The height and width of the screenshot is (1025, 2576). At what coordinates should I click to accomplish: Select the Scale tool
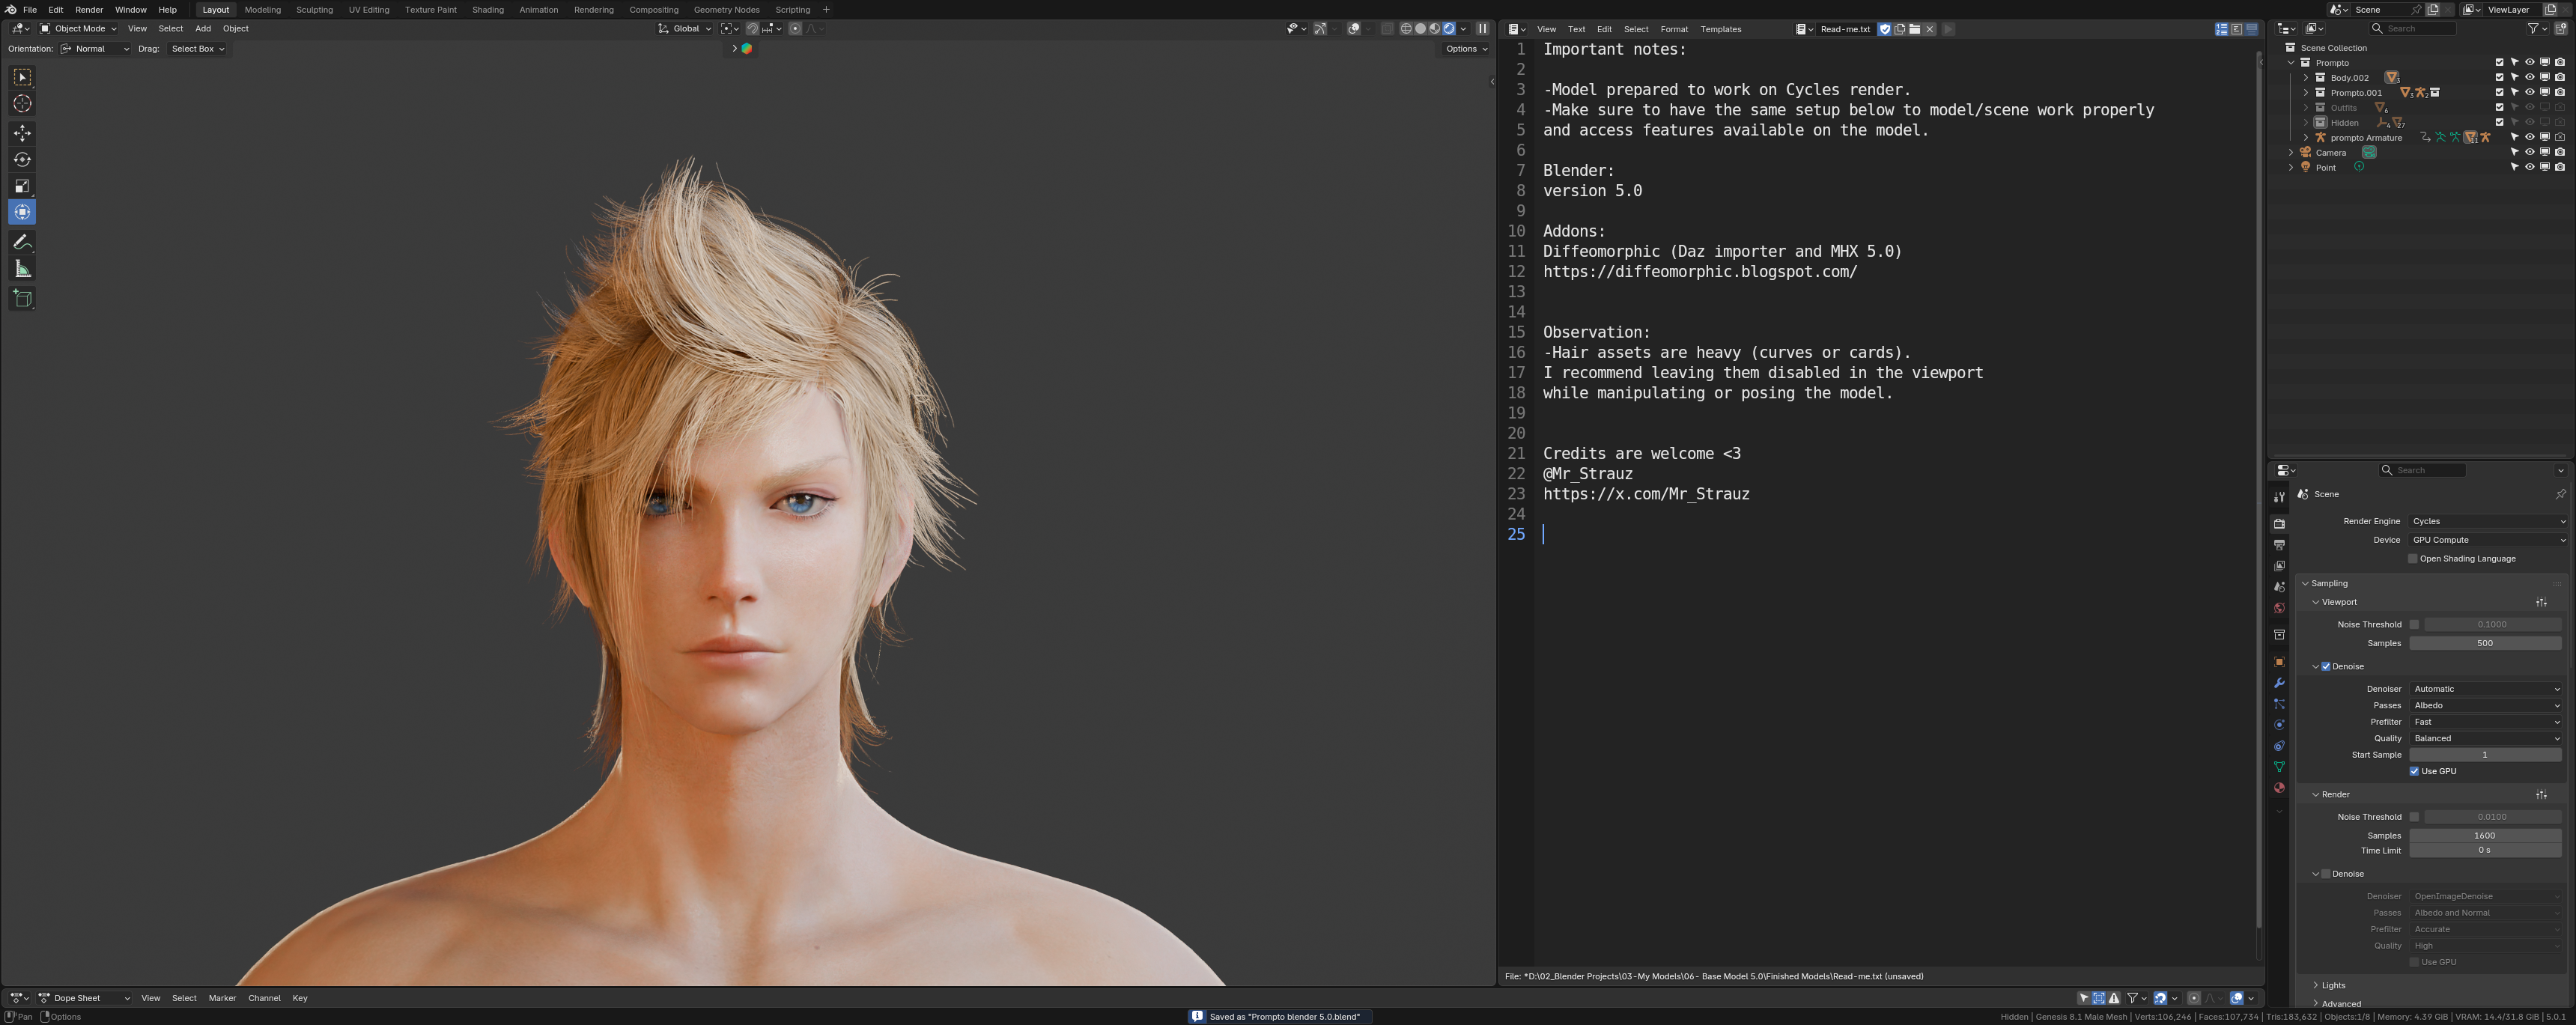click(x=22, y=186)
